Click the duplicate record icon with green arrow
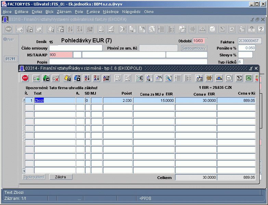 click(46, 78)
